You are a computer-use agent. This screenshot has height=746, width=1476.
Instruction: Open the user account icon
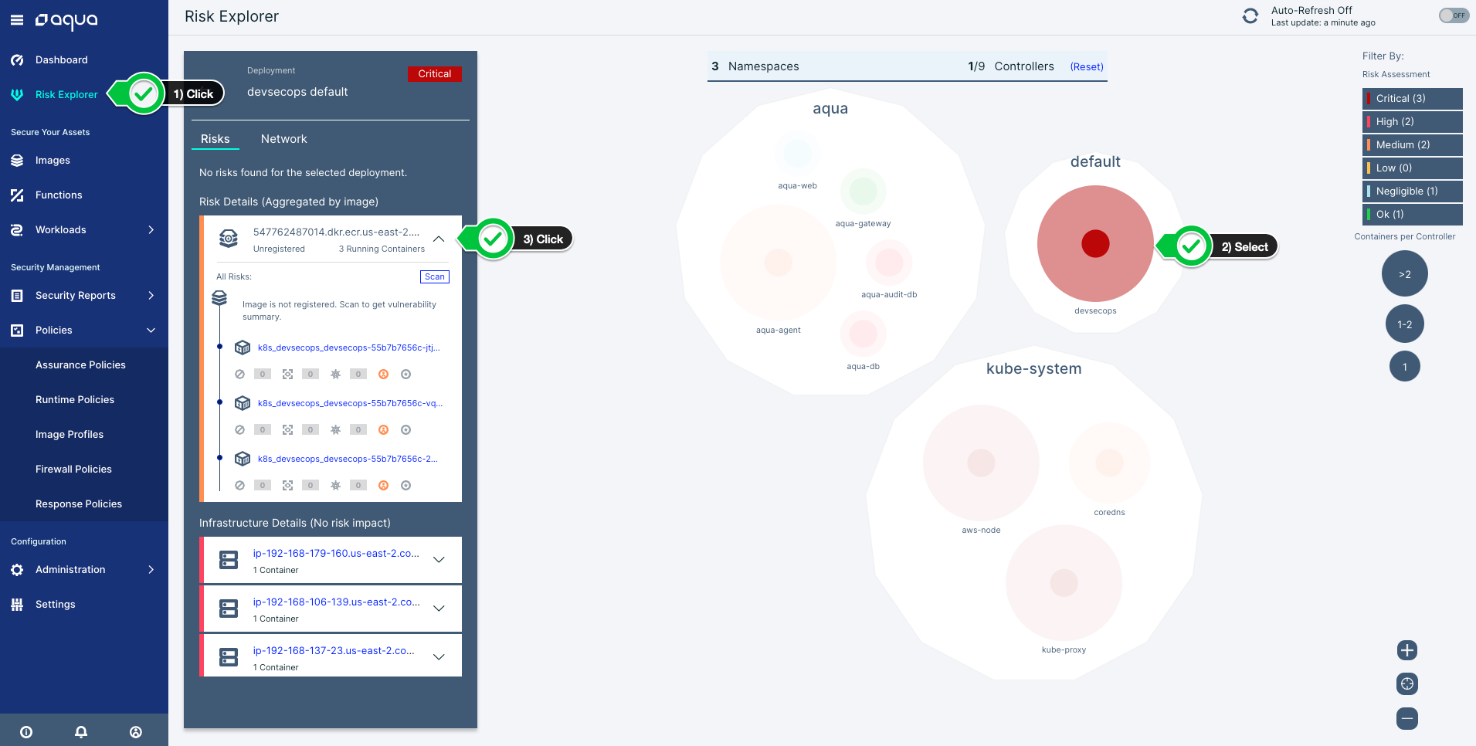click(136, 732)
